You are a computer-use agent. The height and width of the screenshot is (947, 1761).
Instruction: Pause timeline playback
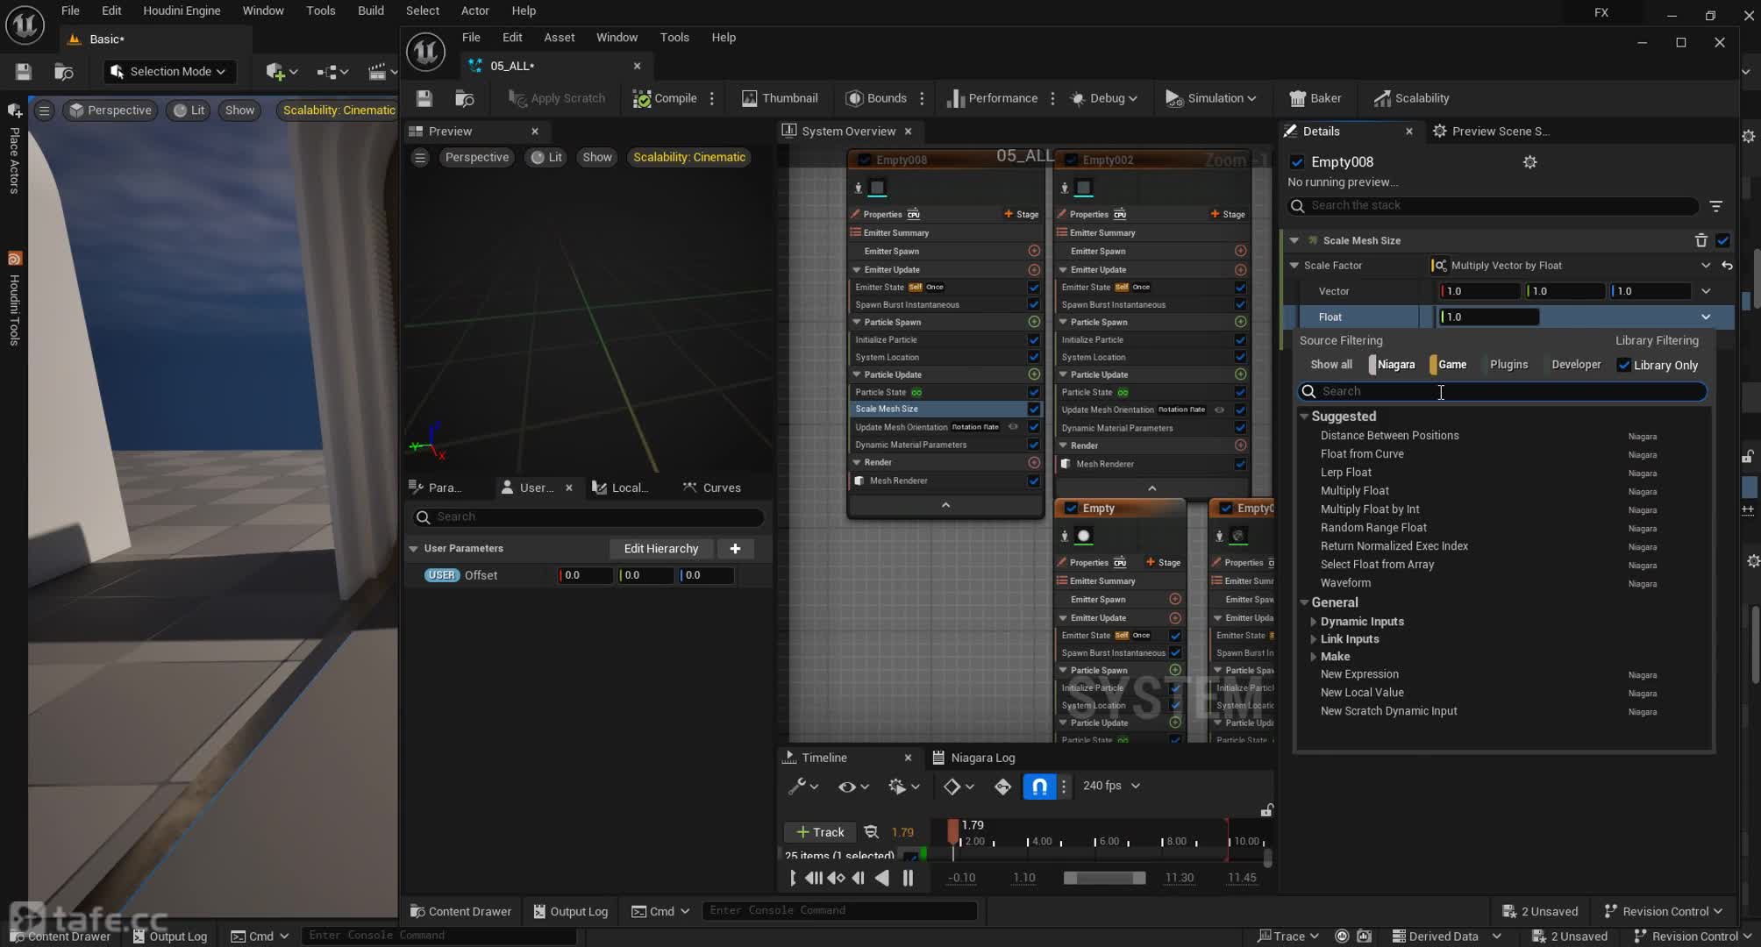coord(908,878)
